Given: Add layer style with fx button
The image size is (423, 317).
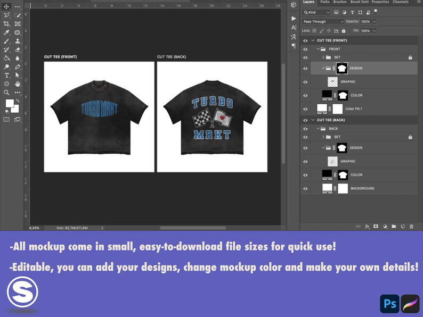Looking at the screenshot, I should pyautogui.click(x=367, y=227).
